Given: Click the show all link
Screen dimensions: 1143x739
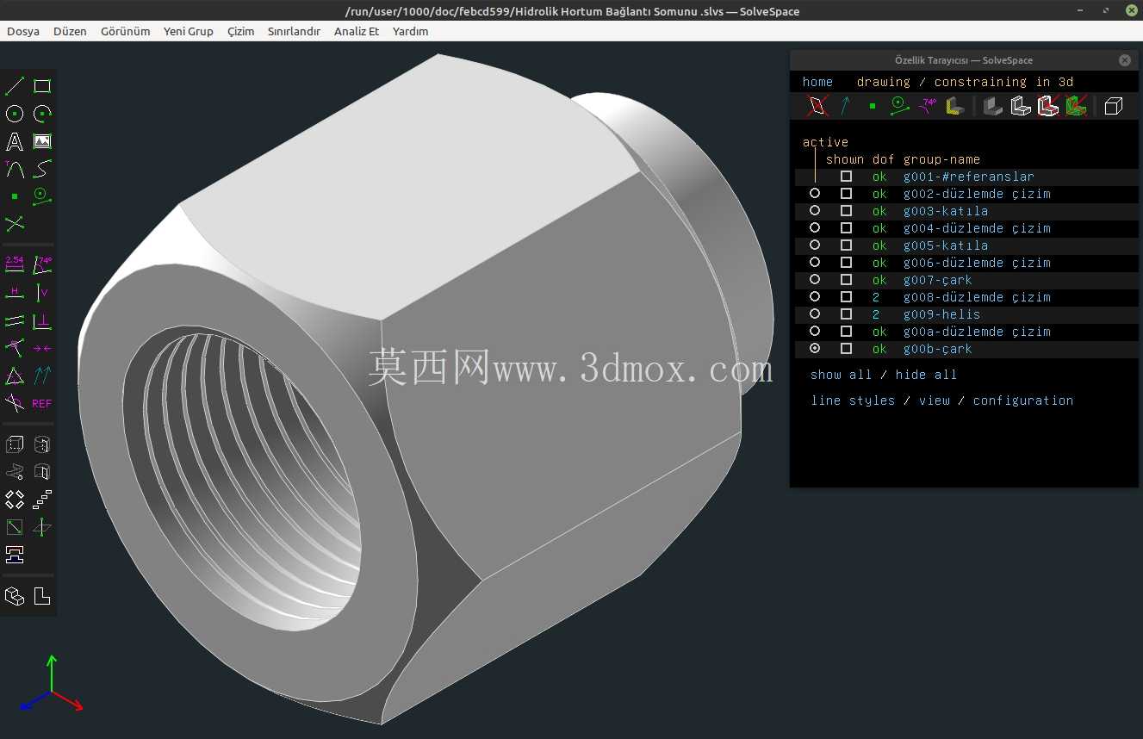Looking at the screenshot, I should [x=841, y=375].
